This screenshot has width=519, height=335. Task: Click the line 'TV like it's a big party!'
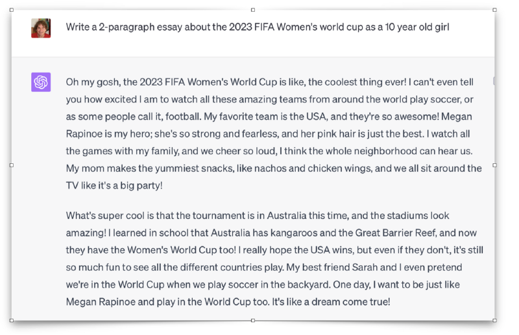click(114, 185)
